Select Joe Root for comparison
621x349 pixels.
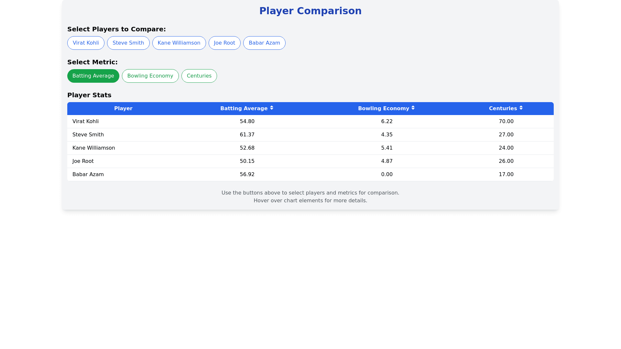(x=224, y=43)
